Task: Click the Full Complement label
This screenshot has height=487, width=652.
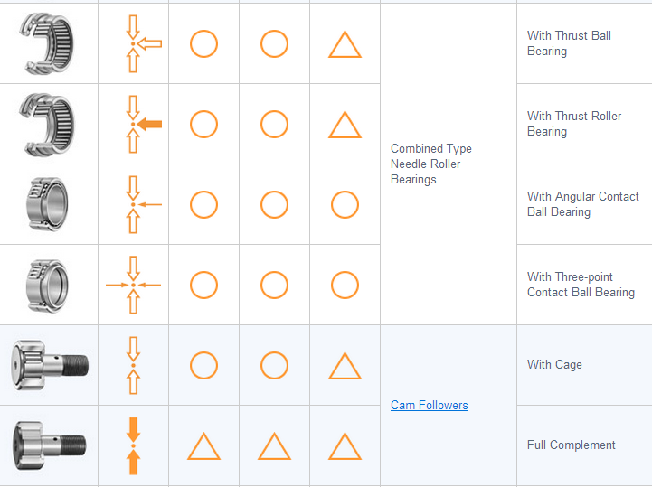Action: coord(572,445)
